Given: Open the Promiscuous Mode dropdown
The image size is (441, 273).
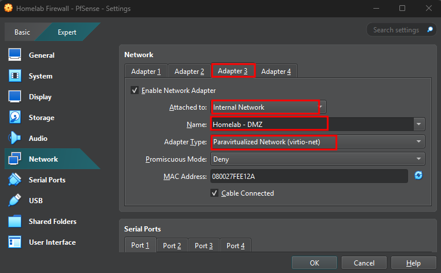Looking at the screenshot, I should 318,159.
